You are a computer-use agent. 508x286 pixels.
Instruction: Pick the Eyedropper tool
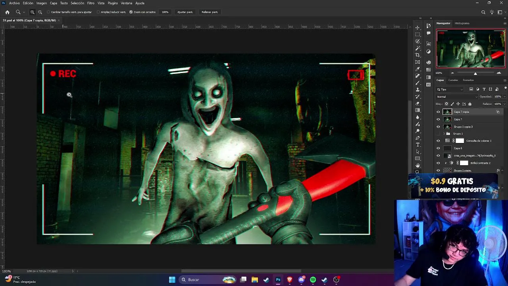[x=418, y=69]
